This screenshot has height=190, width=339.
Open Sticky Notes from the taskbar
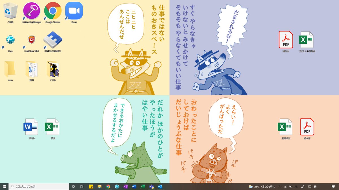pyautogui.click(x=91, y=186)
